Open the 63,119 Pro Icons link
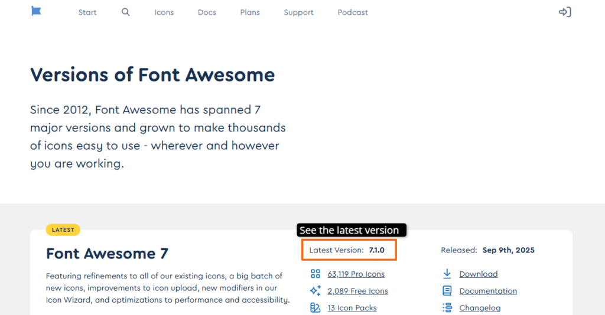Screen dimensions: 605x315 tap(356, 274)
